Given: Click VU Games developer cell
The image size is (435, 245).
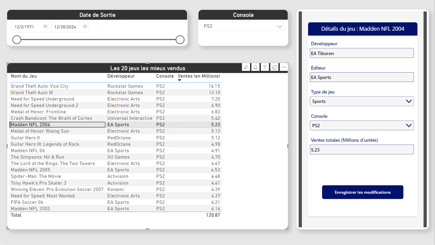Looking at the screenshot, I should 118,157.
